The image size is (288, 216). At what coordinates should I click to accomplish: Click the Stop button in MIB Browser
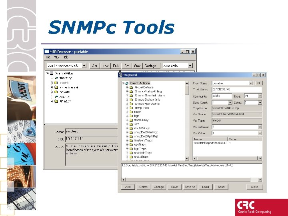tap(137, 66)
